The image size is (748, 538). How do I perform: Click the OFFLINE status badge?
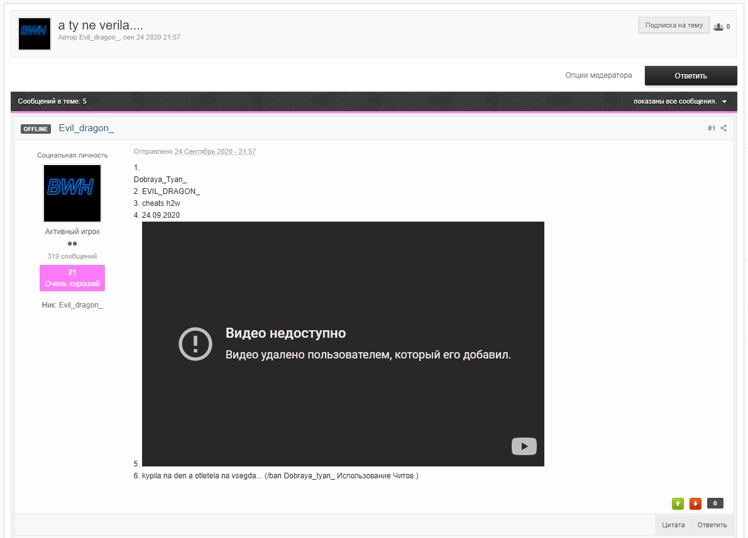[36, 129]
